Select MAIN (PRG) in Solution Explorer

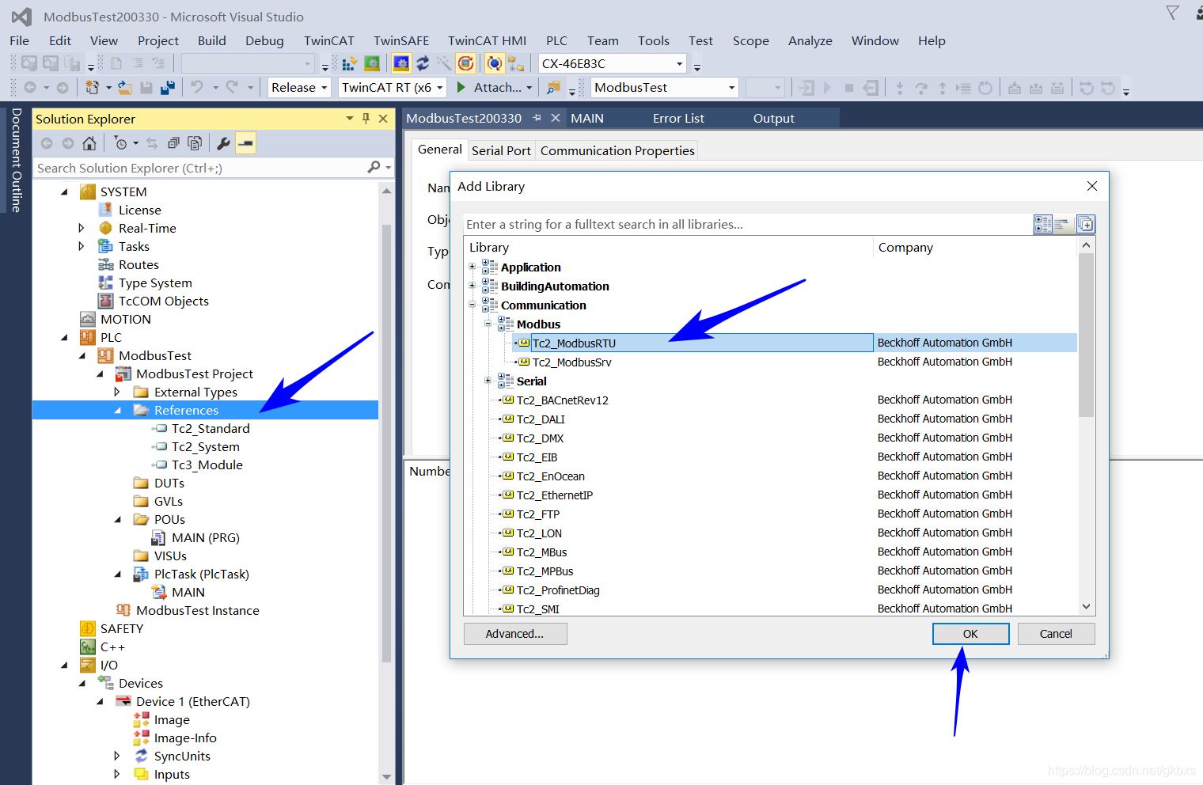click(x=206, y=537)
